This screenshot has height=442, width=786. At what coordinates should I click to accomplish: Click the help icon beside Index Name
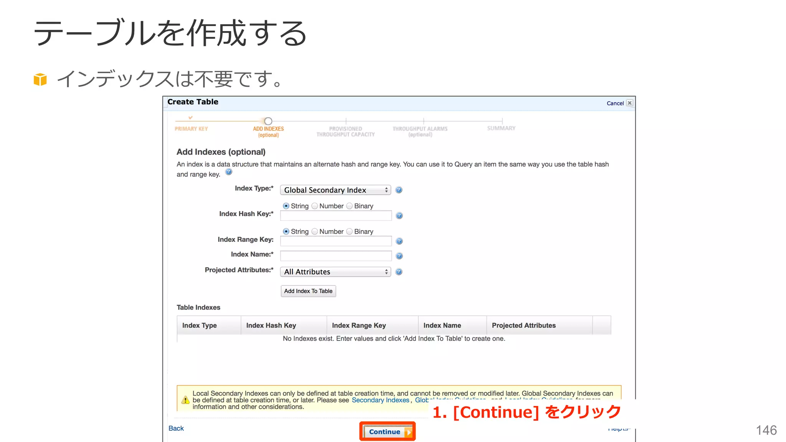399,256
